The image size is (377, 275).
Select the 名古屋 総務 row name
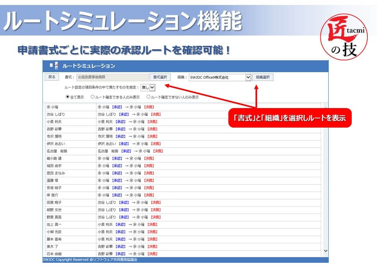click(57, 151)
